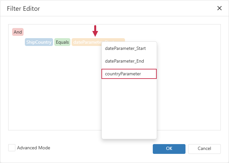The height and width of the screenshot is (163, 229).
Task: Click the And group operator tag
Action: tap(18, 32)
